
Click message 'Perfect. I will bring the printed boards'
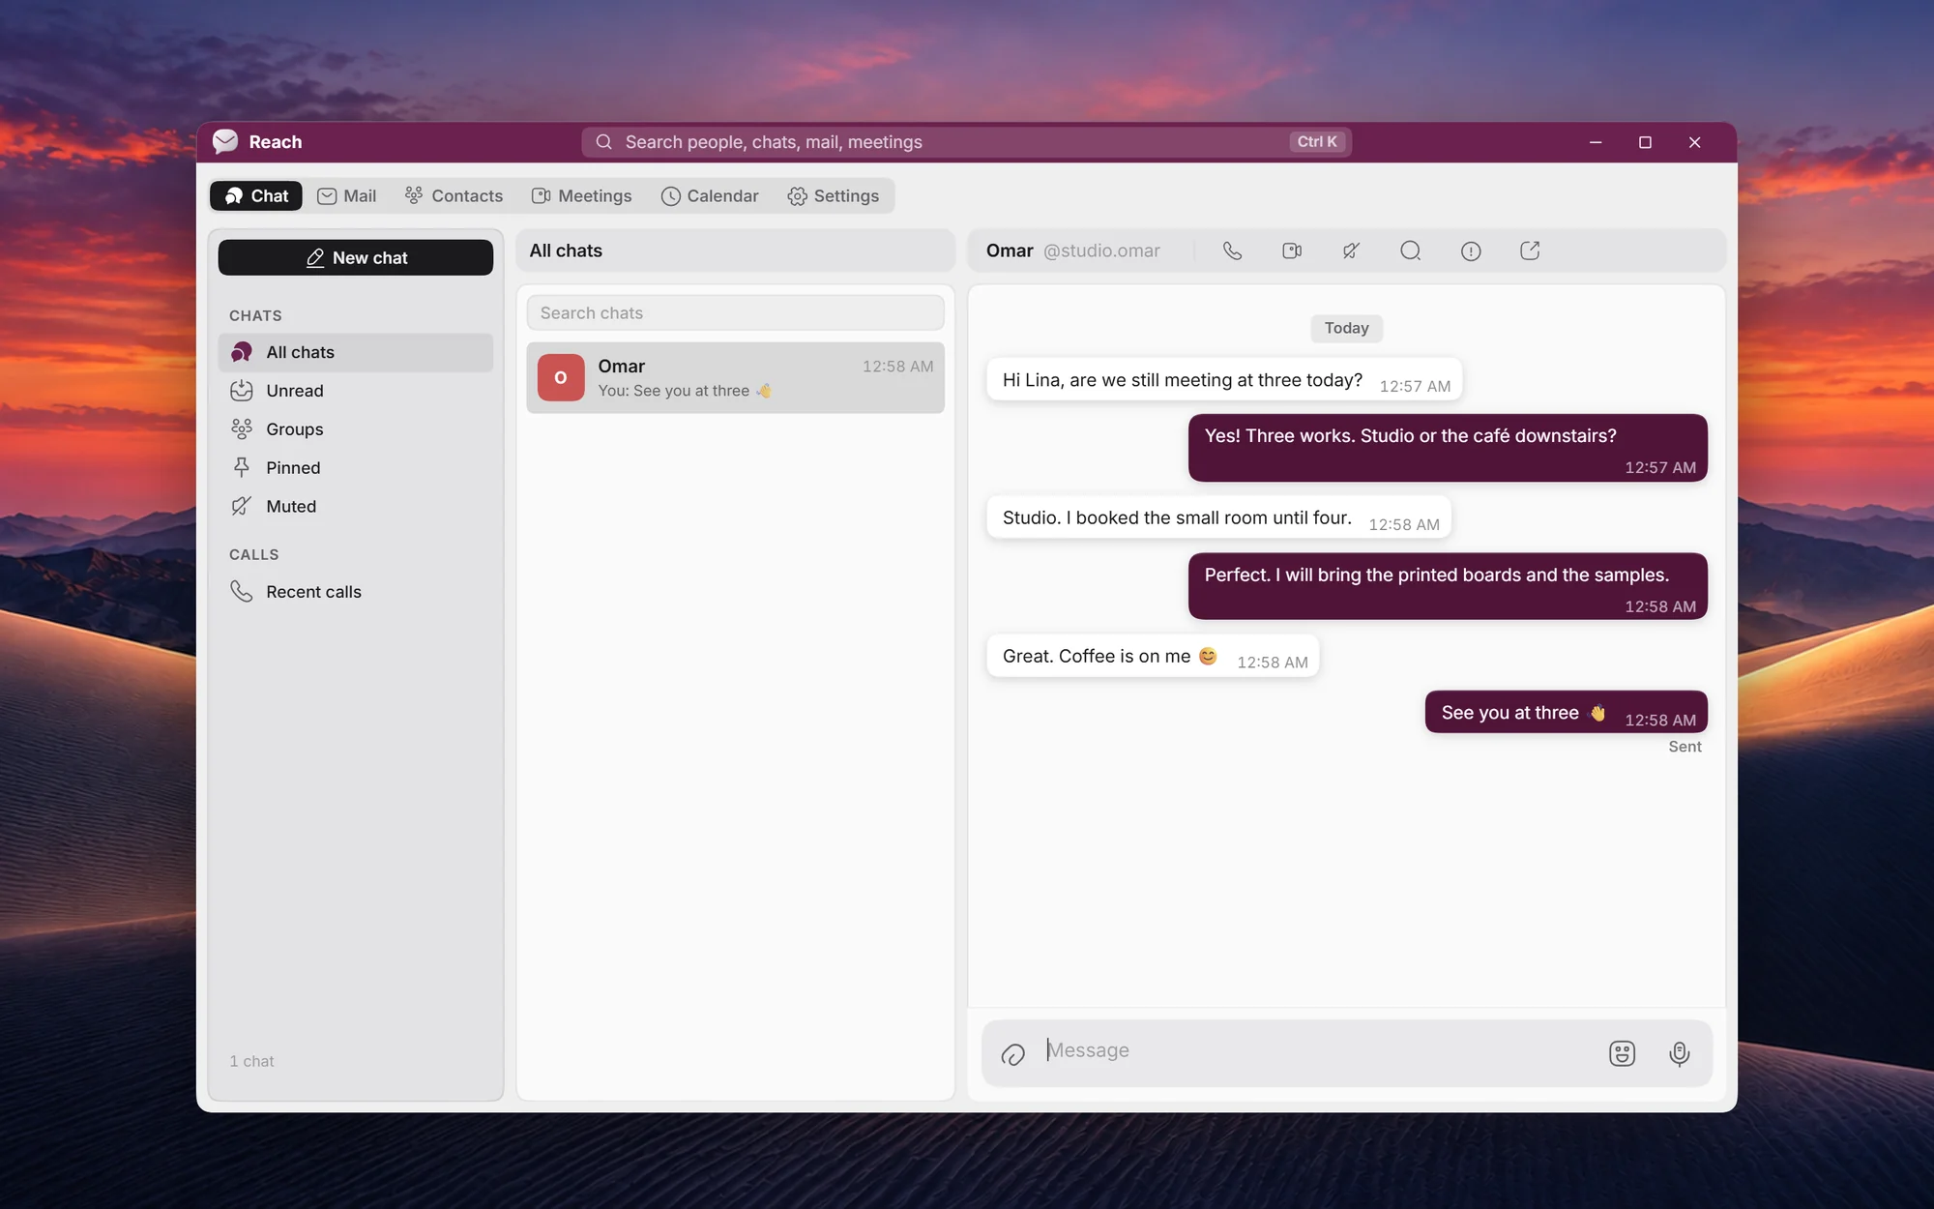click(1448, 587)
